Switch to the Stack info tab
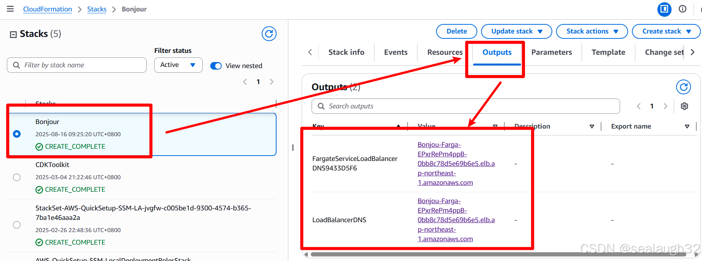Image resolution: width=702 pixels, height=261 pixels. pyautogui.click(x=346, y=53)
